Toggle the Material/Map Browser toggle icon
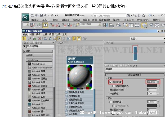165x117 pixels. 74,39
